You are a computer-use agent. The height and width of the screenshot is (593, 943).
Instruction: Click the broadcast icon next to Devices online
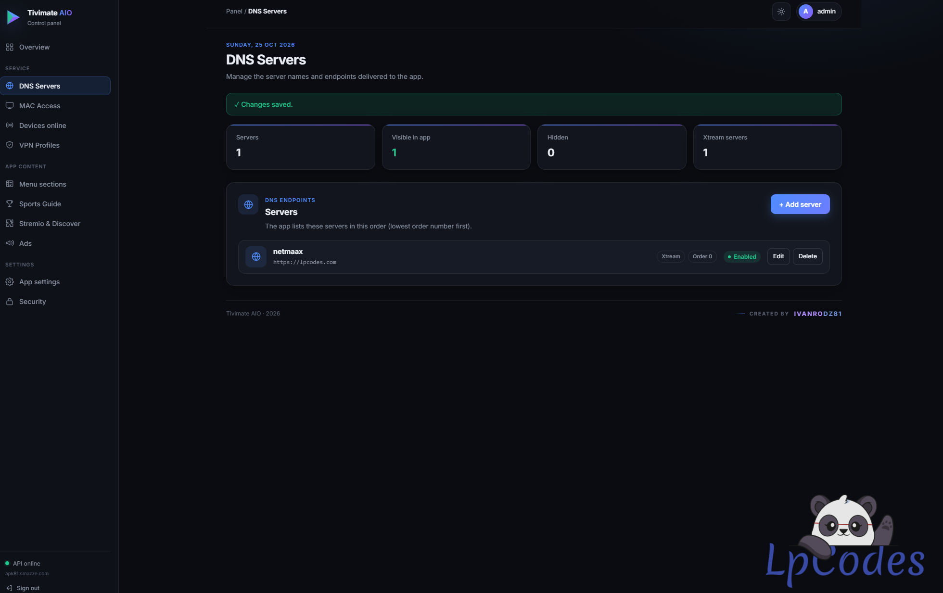point(10,126)
